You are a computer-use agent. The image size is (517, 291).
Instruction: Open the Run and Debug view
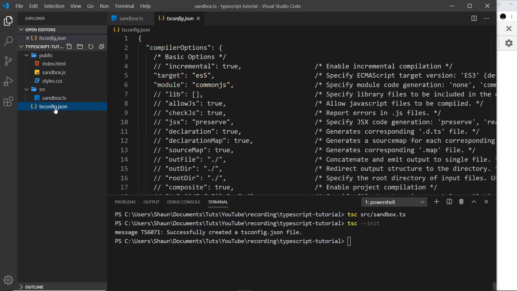point(8,81)
